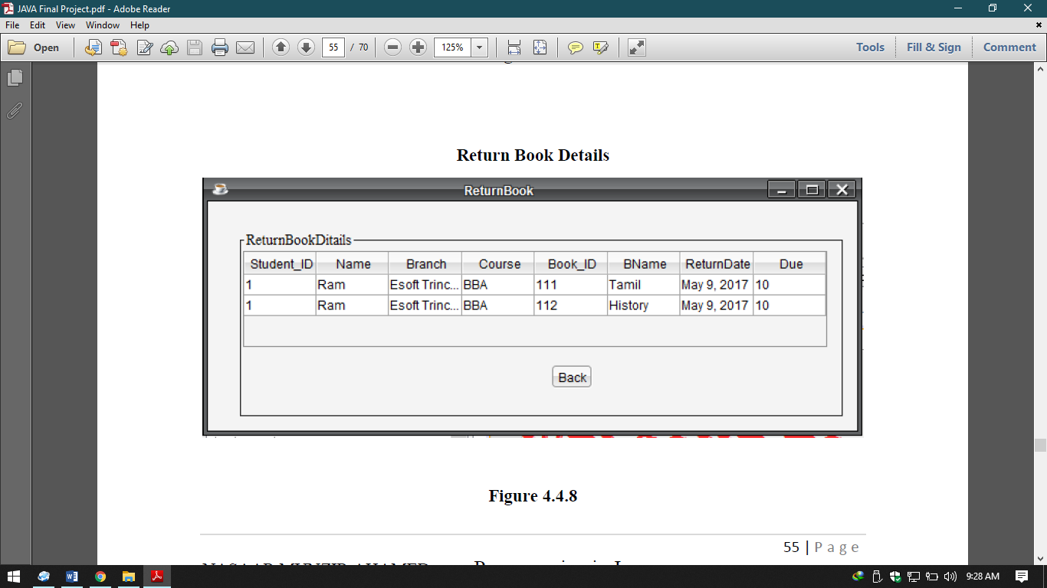This screenshot has width=1047, height=588.
Task: Click the Due column header
Action: 790,264
